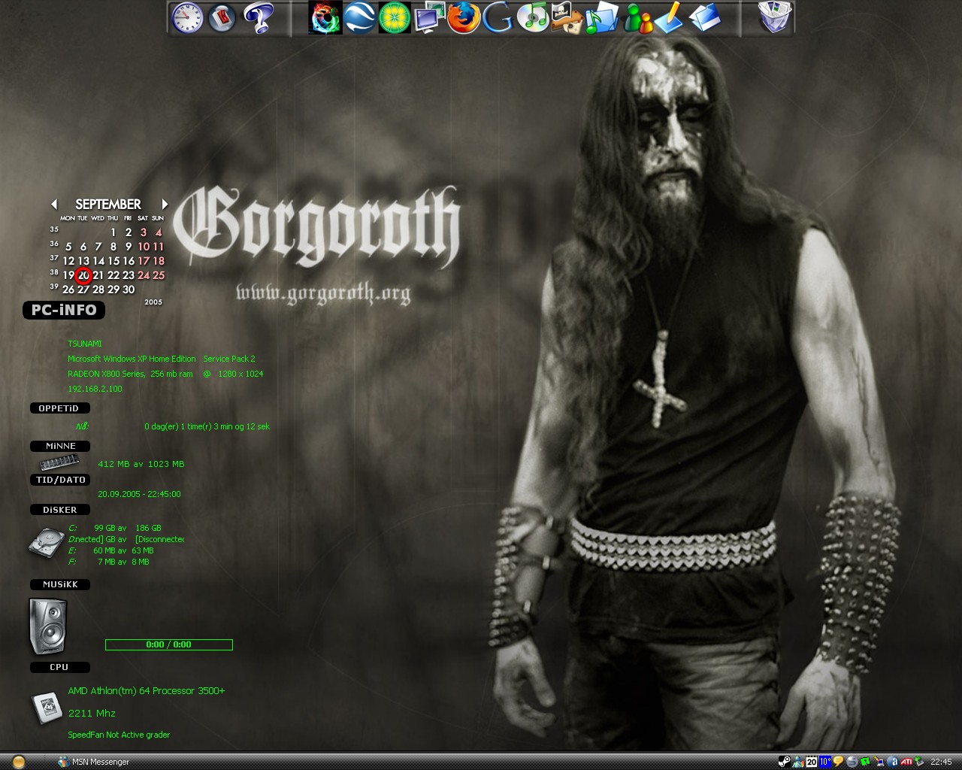Click the 10° weather tray icon
The height and width of the screenshot is (770, 962).
point(825,762)
